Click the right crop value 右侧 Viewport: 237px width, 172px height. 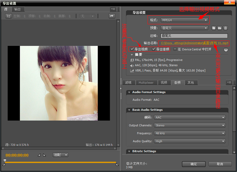[x=55, y=16]
